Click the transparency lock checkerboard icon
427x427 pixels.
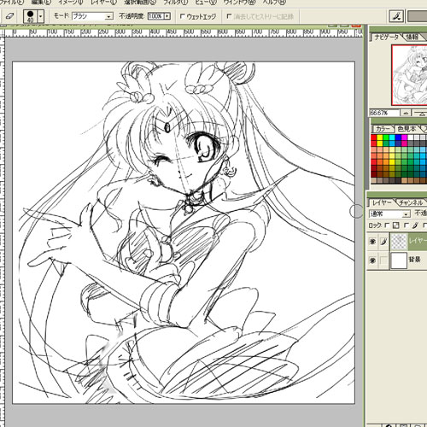click(396, 225)
